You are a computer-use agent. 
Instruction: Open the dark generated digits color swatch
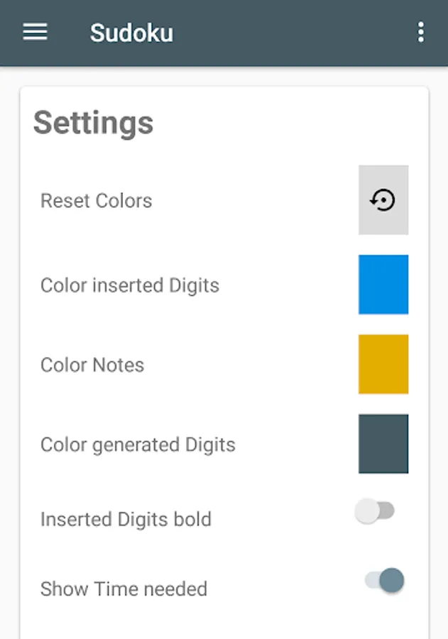(x=383, y=444)
